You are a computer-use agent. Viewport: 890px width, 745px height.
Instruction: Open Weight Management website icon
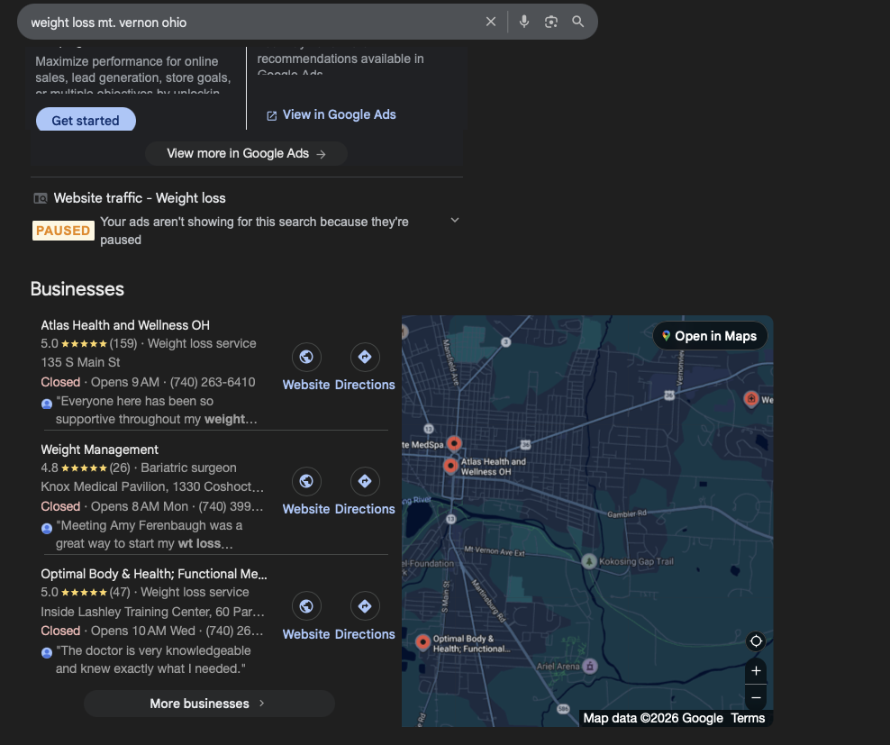click(306, 482)
